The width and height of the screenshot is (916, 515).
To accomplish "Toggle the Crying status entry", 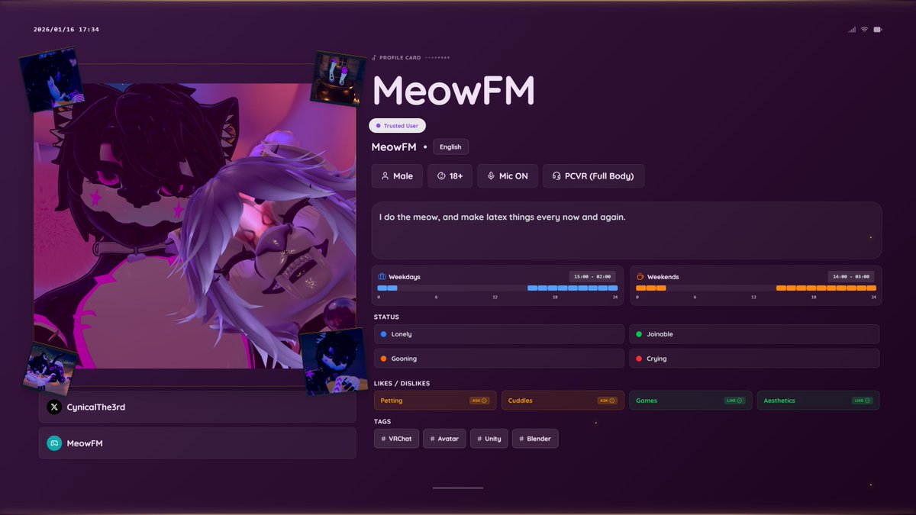I will coord(754,358).
